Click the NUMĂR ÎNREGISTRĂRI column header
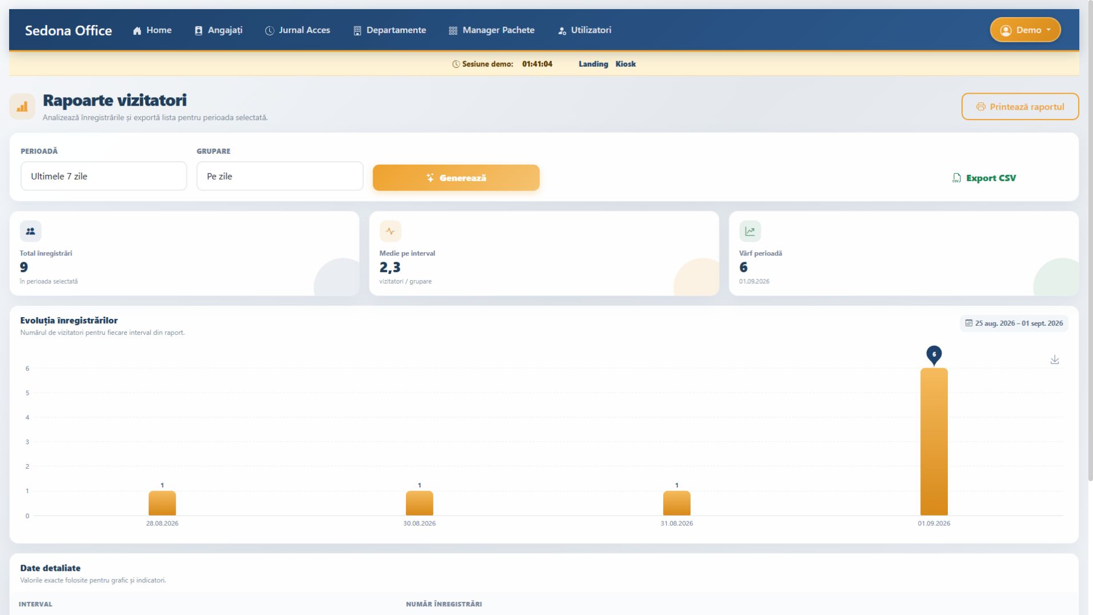Screen dimensions: 1093x615 444,604
